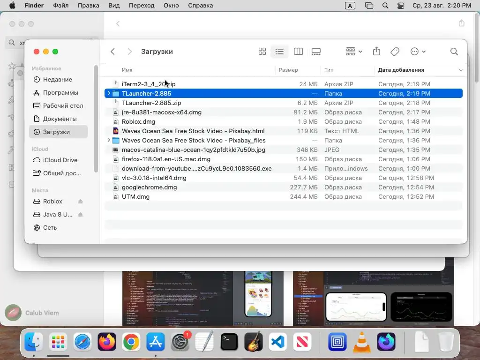Viewport: 480px width, 360px height.
Task: Collapse the TLauncher-2.885 folder disclosure arrow
Action: point(109,93)
